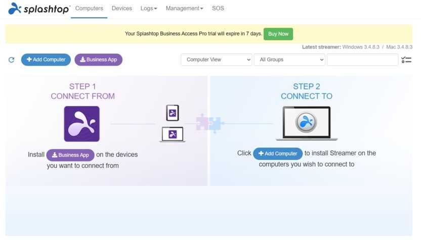Click Business App button in toolbar
Viewport: 421px width, 240px height.
point(98,60)
